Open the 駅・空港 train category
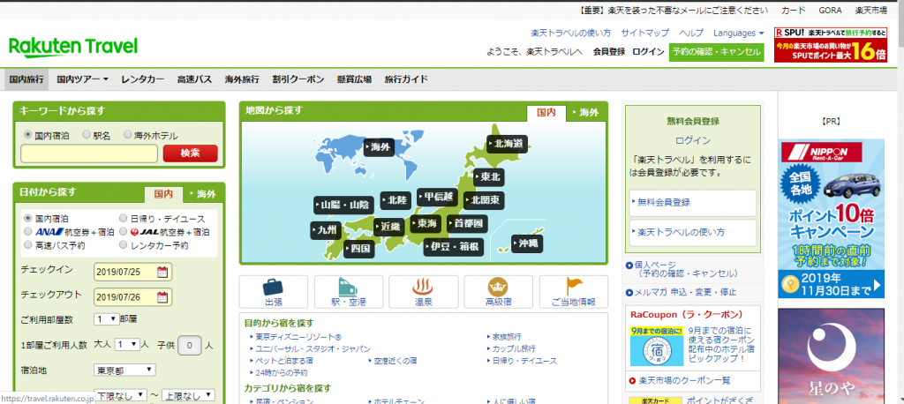 tap(348, 292)
